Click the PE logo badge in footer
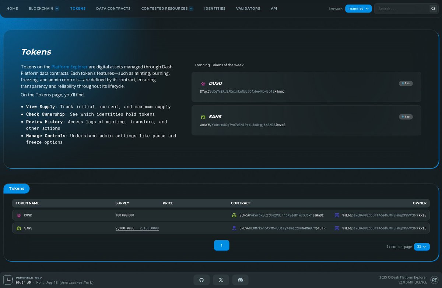The image size is (442, 288). click(x=434, y=280)
